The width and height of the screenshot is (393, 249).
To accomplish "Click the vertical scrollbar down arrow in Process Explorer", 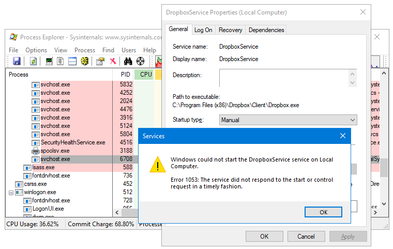I will coord(384,204).
